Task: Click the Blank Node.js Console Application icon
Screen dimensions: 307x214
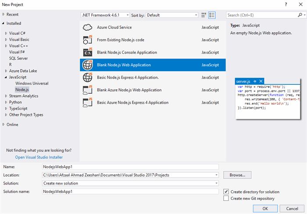Action: coord(88,52)
